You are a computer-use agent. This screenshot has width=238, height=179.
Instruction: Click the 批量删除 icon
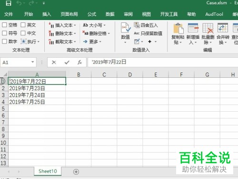click(x=208, y=28)
